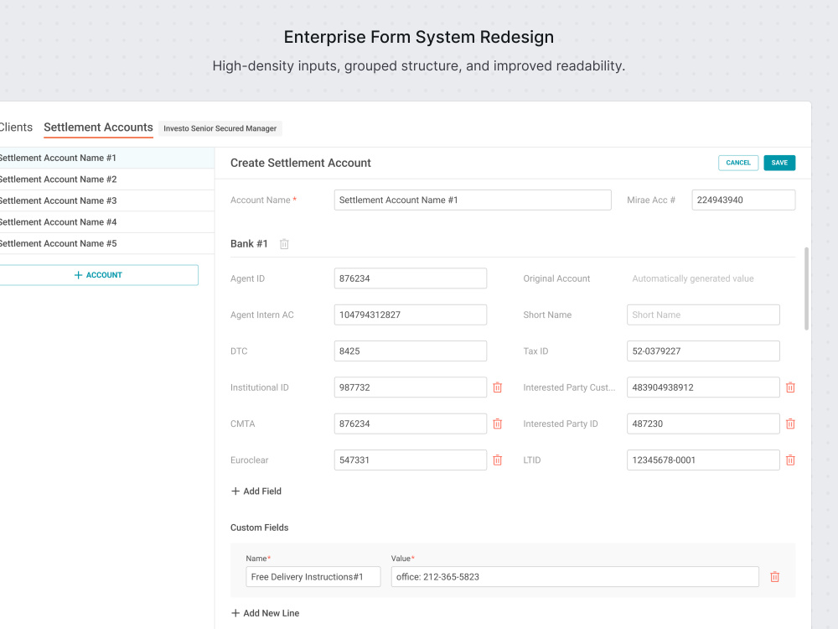Click Automatically generated value text

coord(693,278)
